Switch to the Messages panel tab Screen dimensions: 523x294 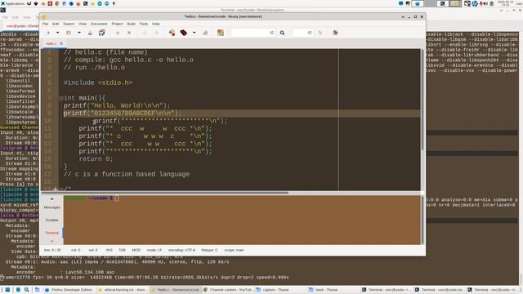pos(51,207)
